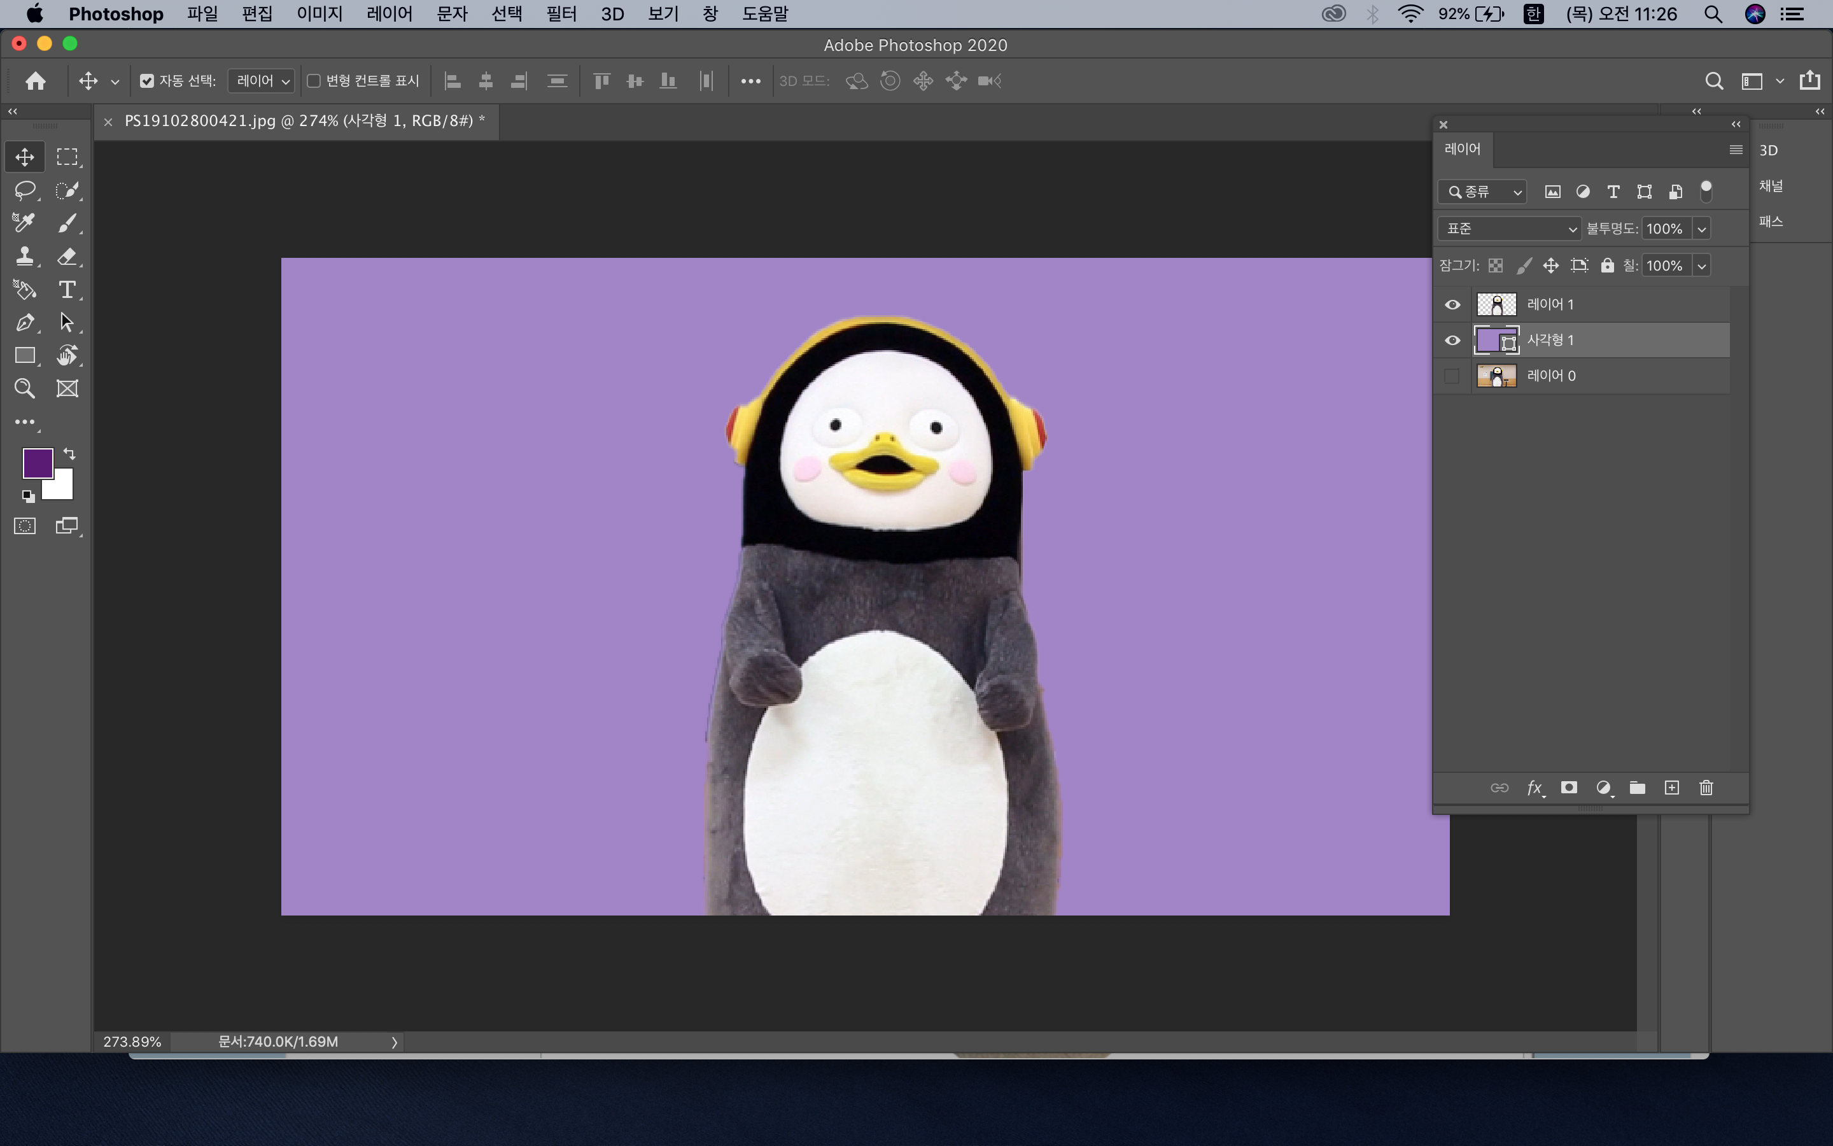The height and width of the screenshot is (1146, 1833).
Task: Select the Quick Selection tool
Action: click(67, 190)
